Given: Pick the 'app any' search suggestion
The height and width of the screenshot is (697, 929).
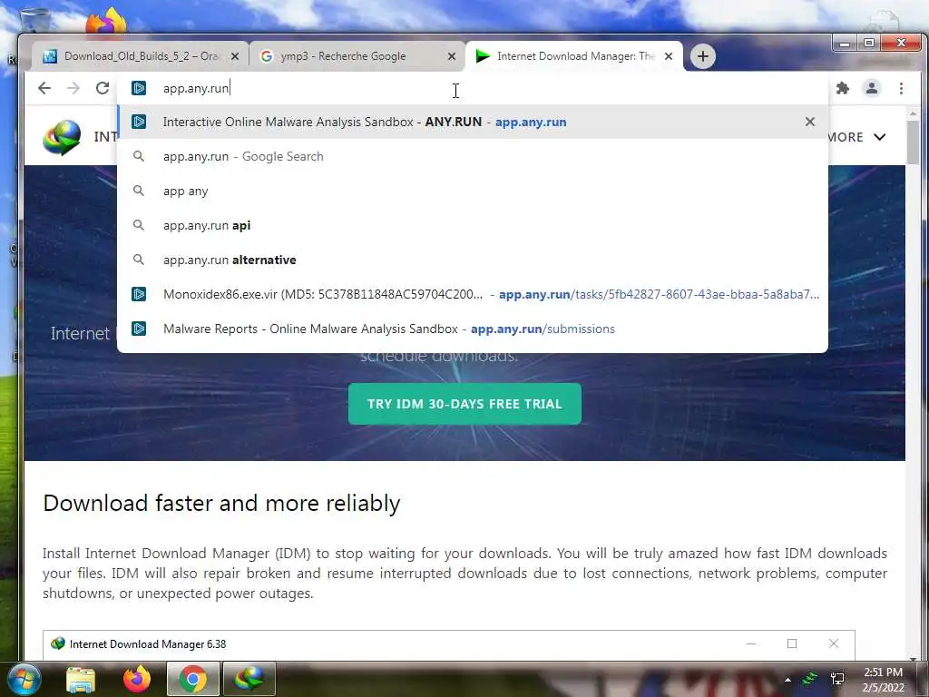Looking at the screenshot, I should [473, 191].
